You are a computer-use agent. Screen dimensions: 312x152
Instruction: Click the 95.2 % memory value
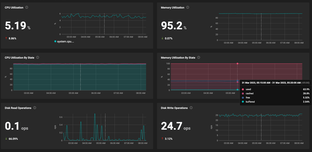coord(174,26)
